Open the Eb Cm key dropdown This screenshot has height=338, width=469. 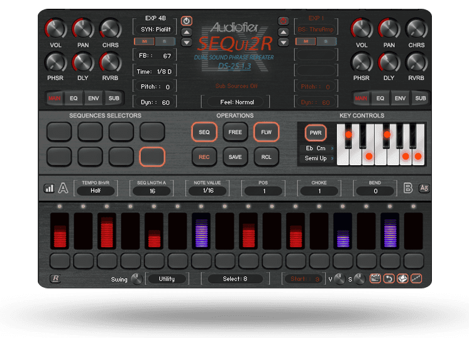coord(316,148)
